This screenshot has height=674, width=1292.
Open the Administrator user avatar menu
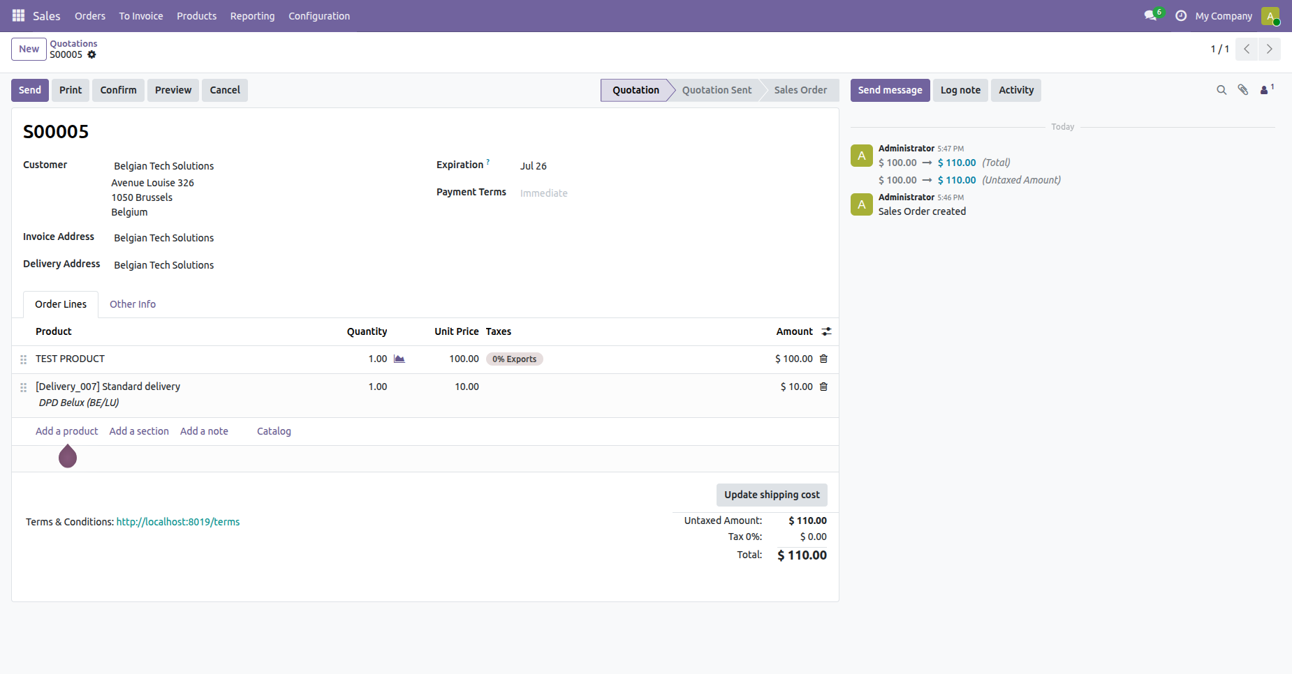coord(1270,15)
